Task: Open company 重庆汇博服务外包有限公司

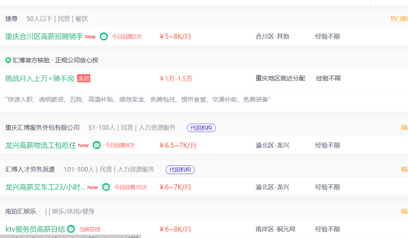Action: pos(42,128)
